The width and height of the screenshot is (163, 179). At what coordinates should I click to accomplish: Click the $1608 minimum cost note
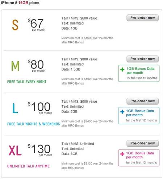[x=87, y=40]
